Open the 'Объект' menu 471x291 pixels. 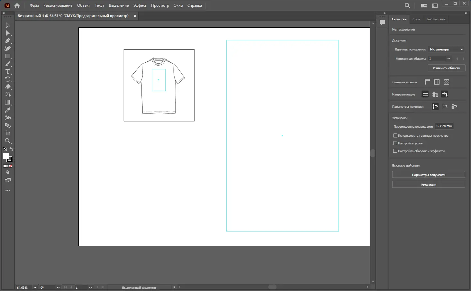[x=84, y=5]
